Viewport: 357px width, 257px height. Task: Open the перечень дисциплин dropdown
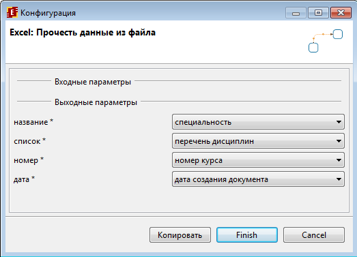point(258,141)
